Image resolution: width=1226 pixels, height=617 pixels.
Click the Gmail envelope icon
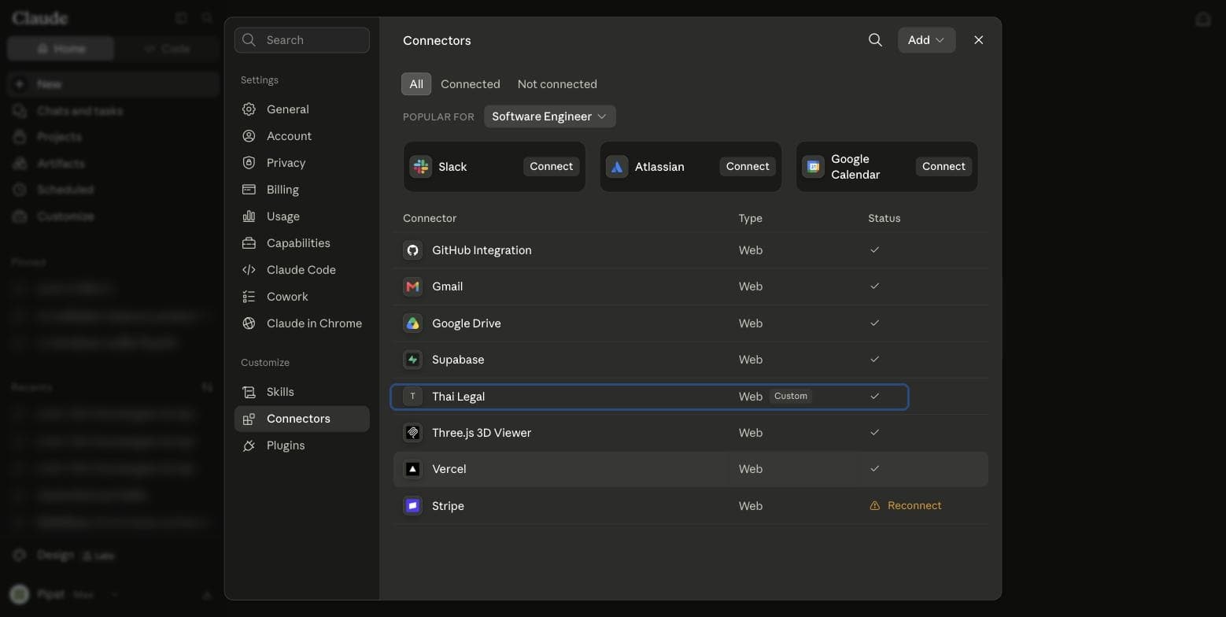pyautogui.click(x=412, y=286)
